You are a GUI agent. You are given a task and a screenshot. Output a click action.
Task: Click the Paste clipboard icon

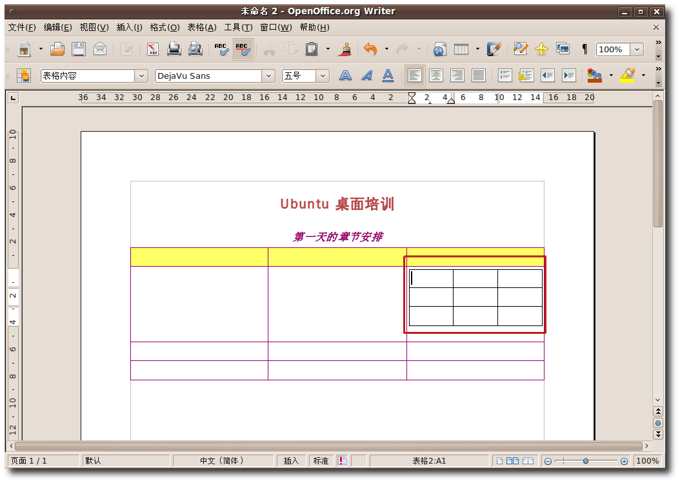(x=312, y=49)
